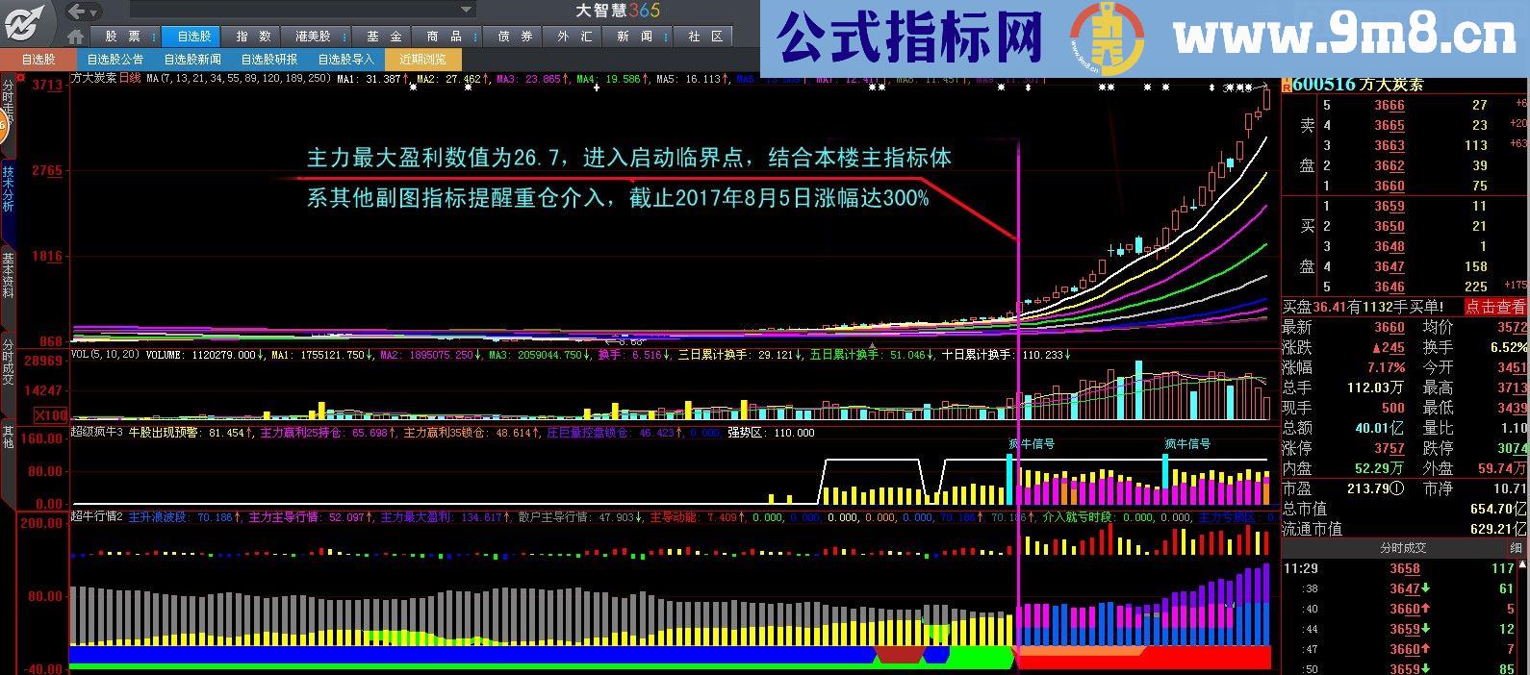Open 近期浏览 sub-tab
This screenshot has height=675, width=1530.
(422, 60)
